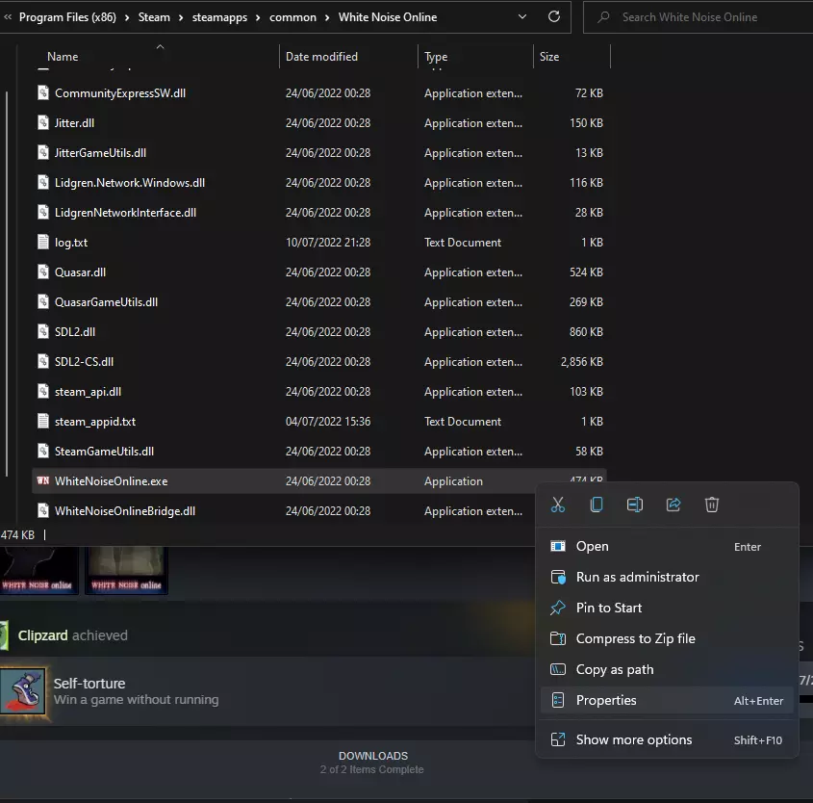813x803 pixels.
Task: Open Show more options entry
Action: pyautogui.click(x=633, y=740)
